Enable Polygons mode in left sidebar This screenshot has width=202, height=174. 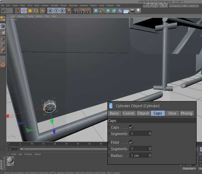pos(3,50)
